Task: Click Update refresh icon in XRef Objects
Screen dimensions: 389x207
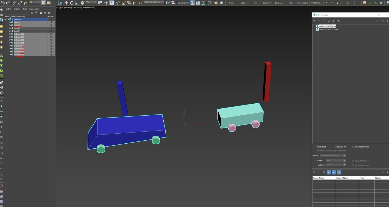Action: [x=329, y=21]
